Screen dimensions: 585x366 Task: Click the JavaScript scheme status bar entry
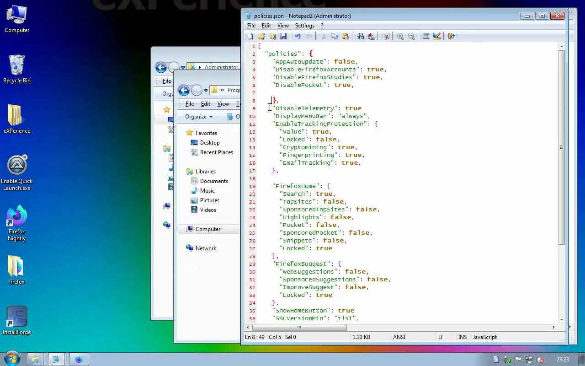484,337
